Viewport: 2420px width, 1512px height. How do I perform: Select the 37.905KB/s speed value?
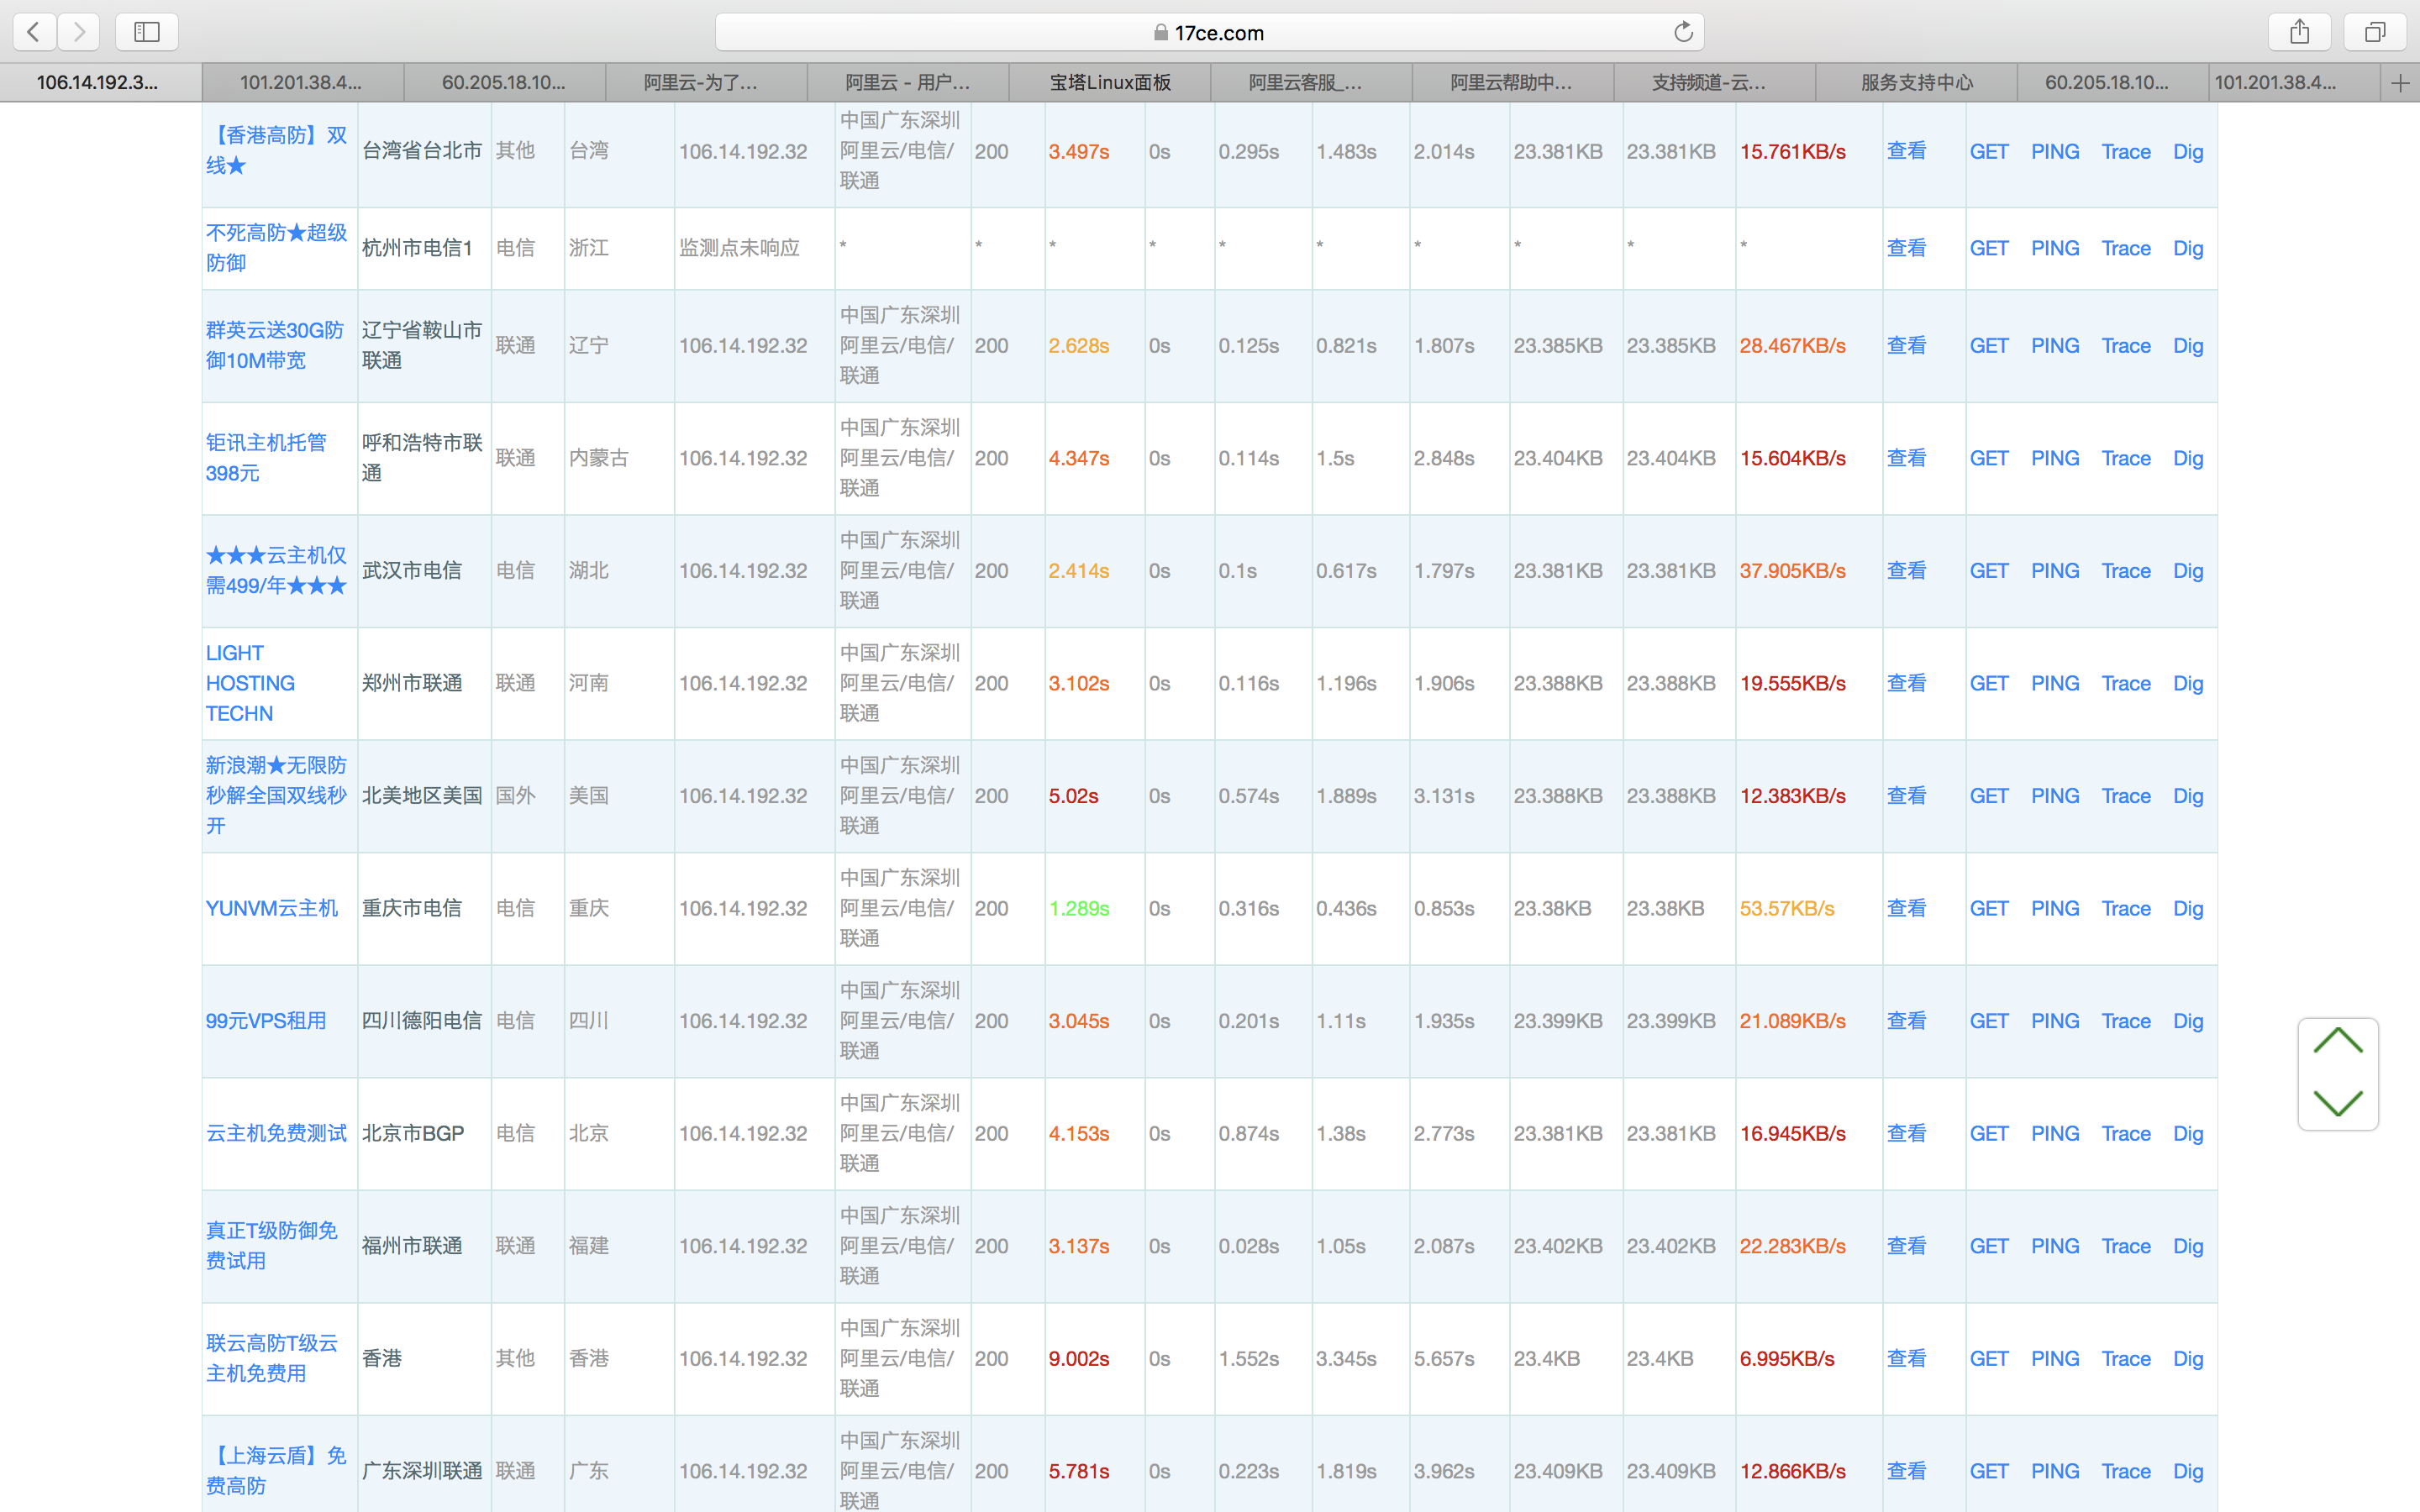point(1793,570)
